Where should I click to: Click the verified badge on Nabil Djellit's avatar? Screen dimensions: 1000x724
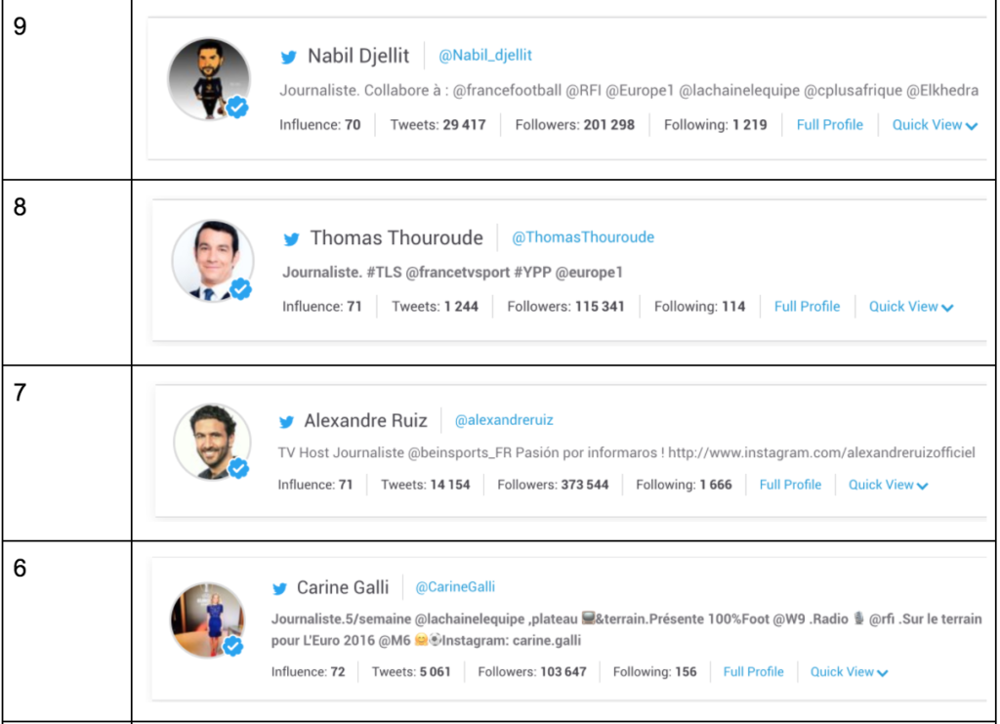tap(237, 107)
